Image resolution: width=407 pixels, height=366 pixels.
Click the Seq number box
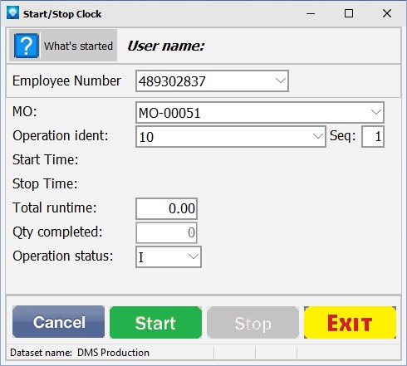click(373, 137)
